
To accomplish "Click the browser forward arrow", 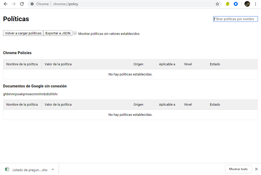I will tap(14, 4).
